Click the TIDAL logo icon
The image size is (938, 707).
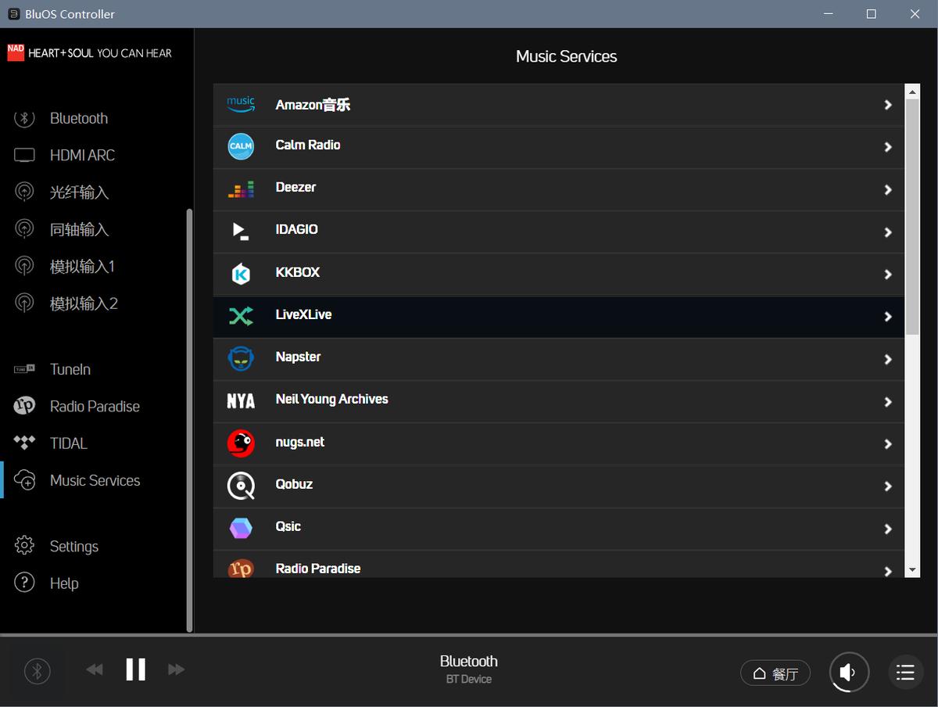[x=24, y=443]
